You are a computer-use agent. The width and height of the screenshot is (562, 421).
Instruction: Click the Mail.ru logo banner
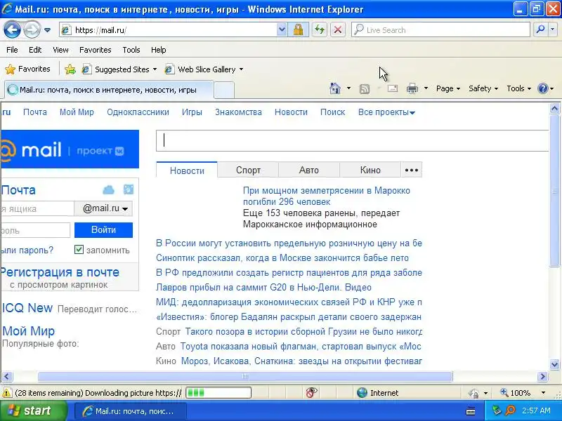click(70, 149)
